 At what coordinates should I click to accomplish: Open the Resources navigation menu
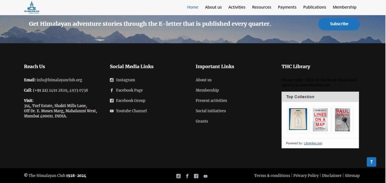coord(262,7)
